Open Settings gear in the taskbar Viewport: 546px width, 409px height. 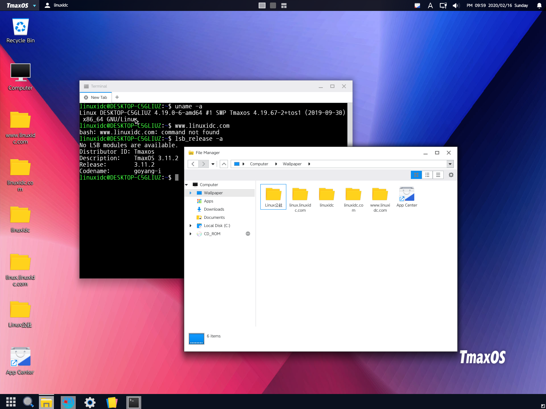[x=90, y=403]
